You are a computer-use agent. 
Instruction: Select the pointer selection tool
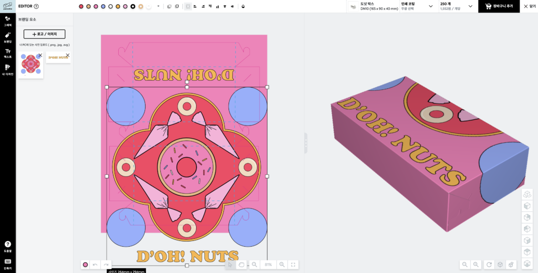[x=230, y=265]
